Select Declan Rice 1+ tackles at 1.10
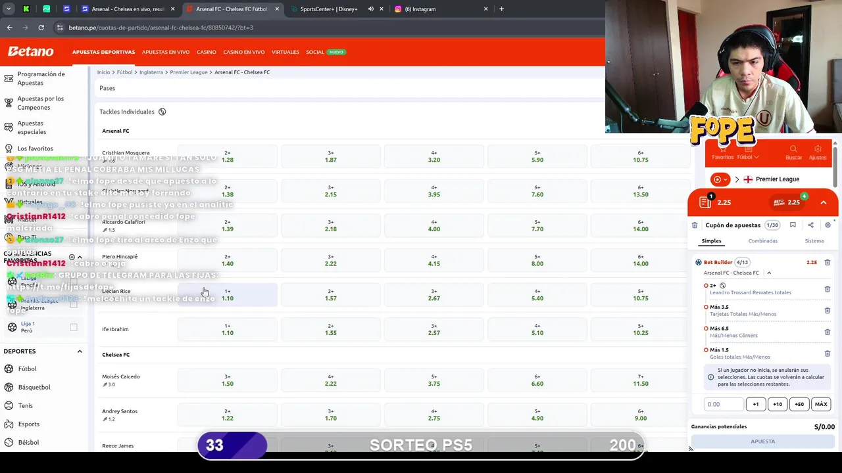 228,295
